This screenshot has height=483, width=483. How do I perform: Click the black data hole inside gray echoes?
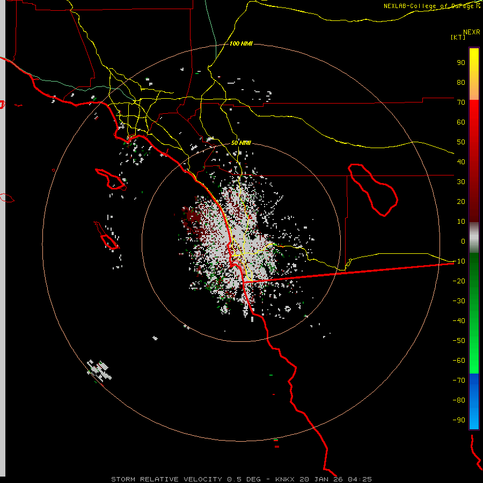tap(253, 237)
